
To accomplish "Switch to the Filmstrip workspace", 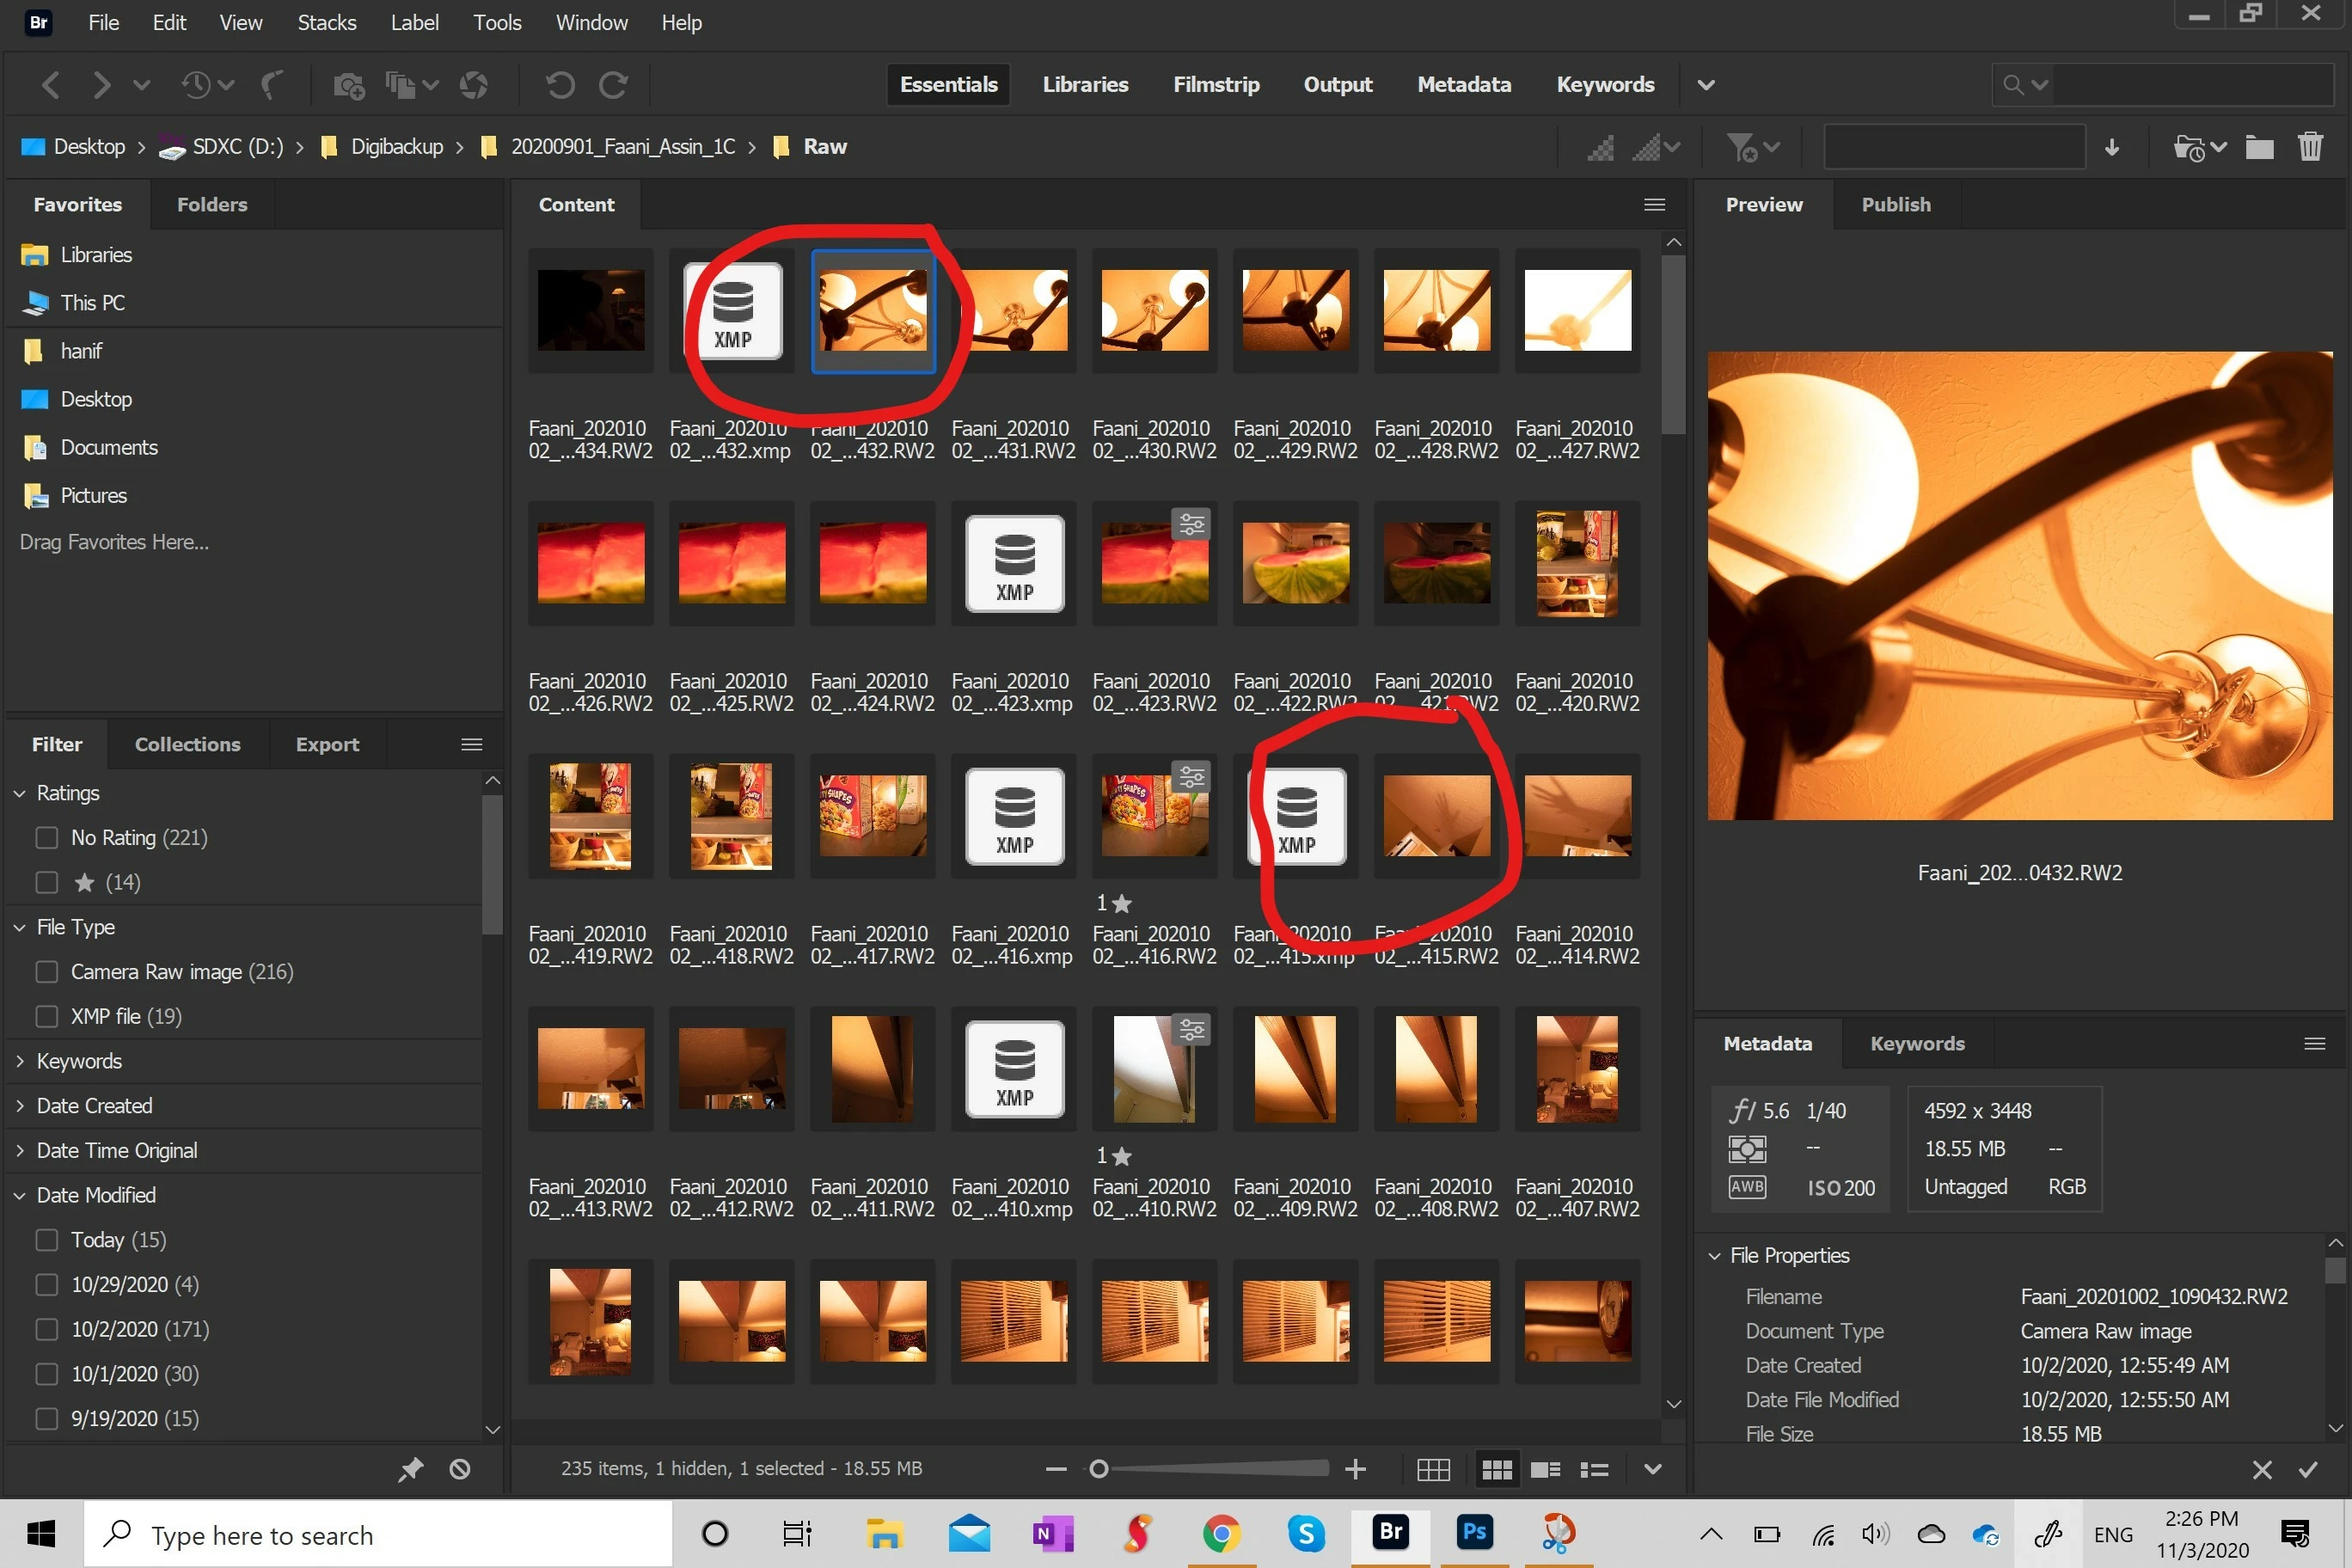I will click(1216, 85).
